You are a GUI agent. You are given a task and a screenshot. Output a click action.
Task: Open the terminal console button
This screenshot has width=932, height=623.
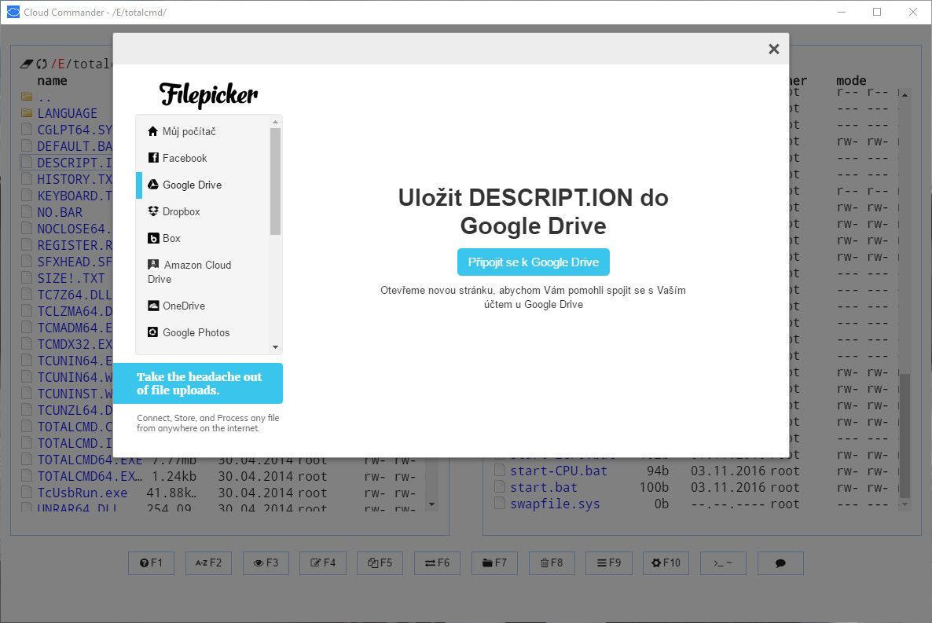coord(724,563)
